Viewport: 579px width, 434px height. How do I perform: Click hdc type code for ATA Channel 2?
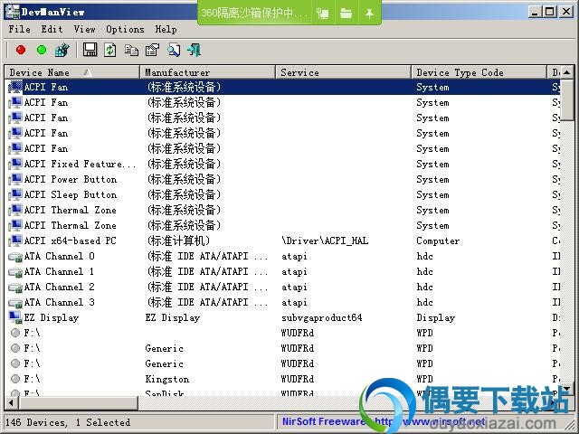click(x=424, y=288)
